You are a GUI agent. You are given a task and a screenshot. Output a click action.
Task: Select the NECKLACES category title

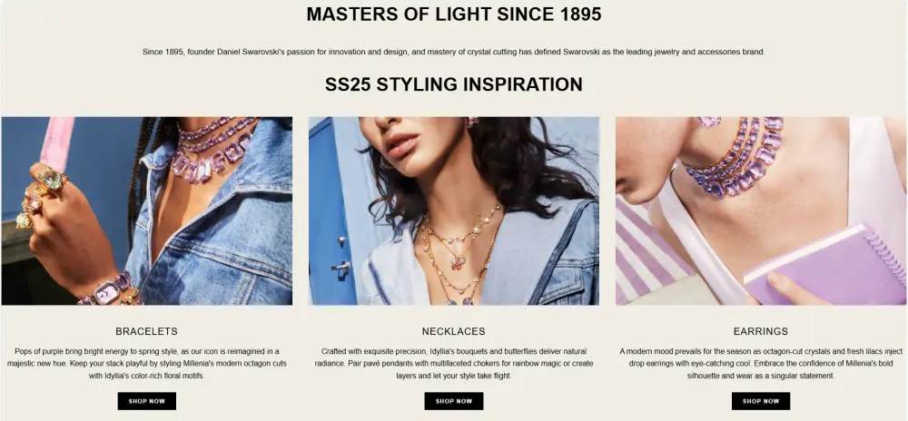[453, 331]
